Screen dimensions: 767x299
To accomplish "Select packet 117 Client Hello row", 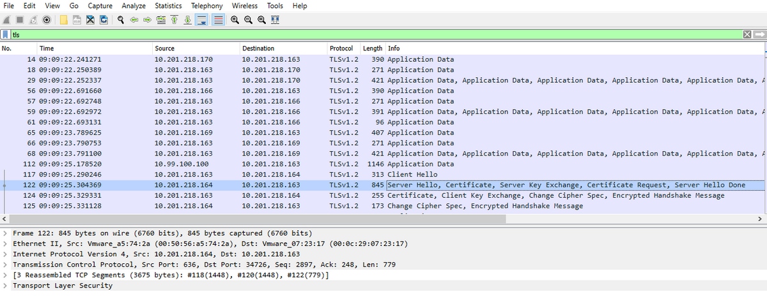I will pyautogui.click(x=382, y=174).
